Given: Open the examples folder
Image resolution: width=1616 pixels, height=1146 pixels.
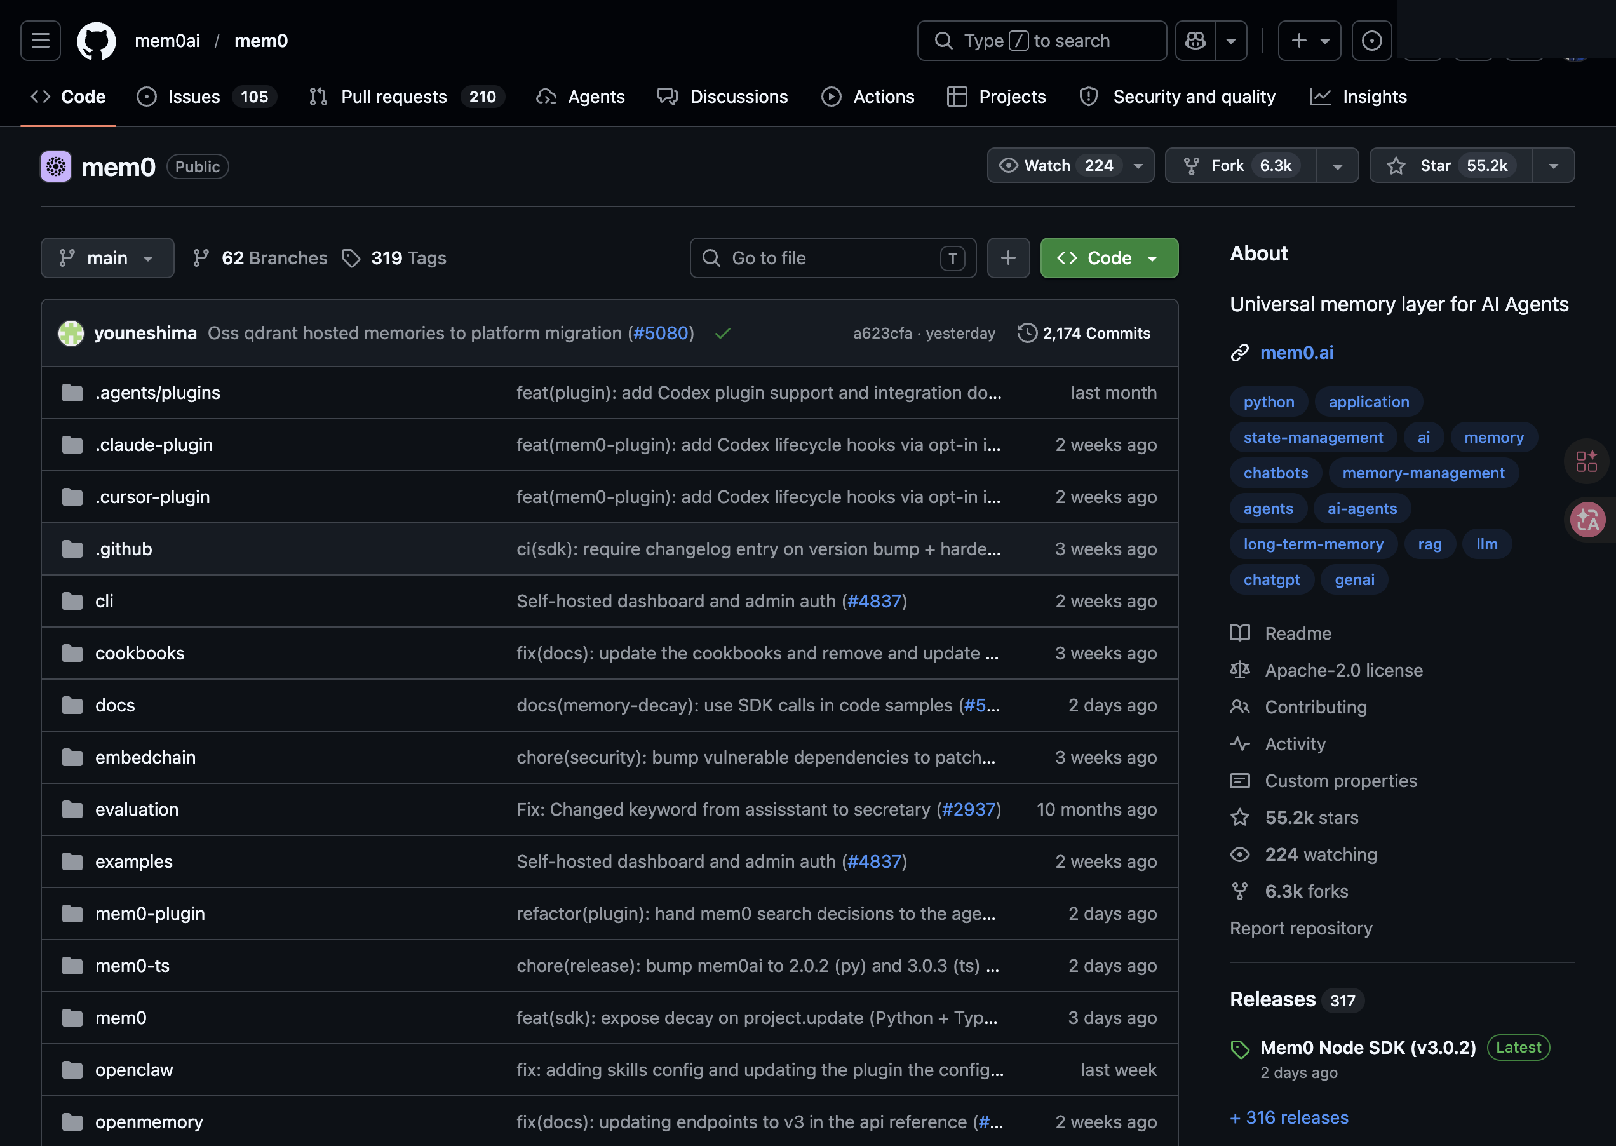Looking at the screenshot, I should pyautogui.click(x=134, y=861).
